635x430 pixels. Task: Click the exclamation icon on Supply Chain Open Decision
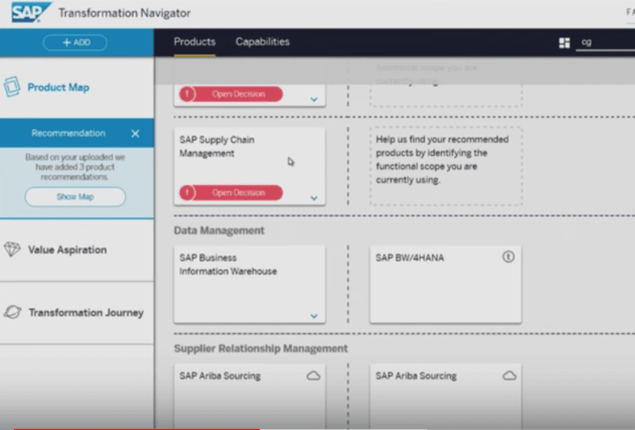187,193
